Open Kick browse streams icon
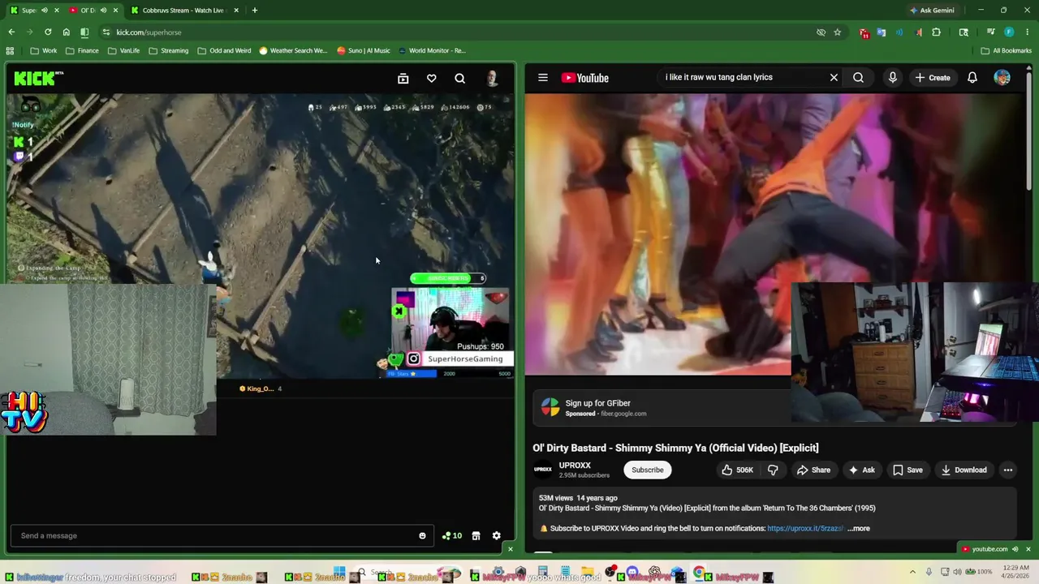Screen dimensions: 1039x584 [403, 79]
